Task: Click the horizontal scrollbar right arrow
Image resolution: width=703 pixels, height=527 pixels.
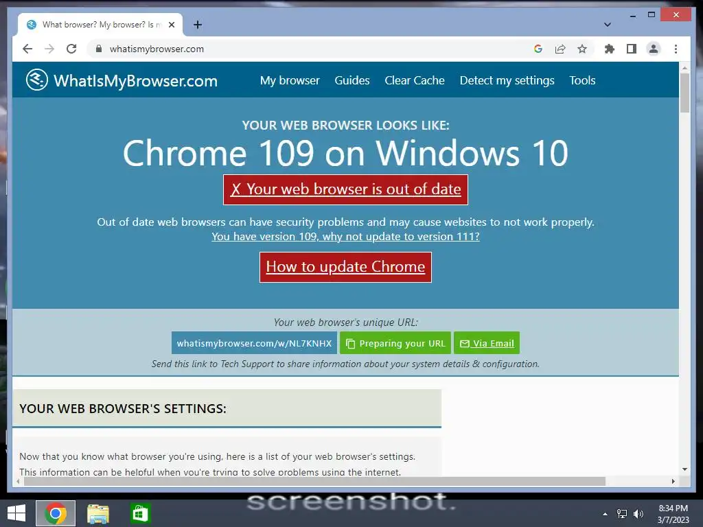Action: coord(673,481)
